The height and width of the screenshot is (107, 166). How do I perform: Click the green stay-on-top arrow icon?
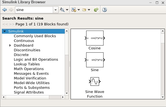click(96, 10)
